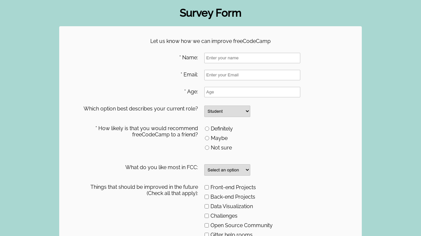Image resolution: width=421 pixels, height=236 pixels.
Task: Check the Challenges checkbox
Action: point(207,216)
